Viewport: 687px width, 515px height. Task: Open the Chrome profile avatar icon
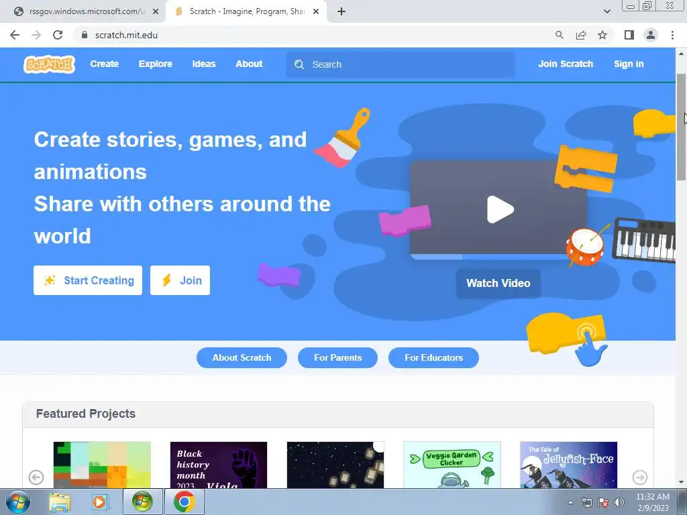tap(651, 35)
